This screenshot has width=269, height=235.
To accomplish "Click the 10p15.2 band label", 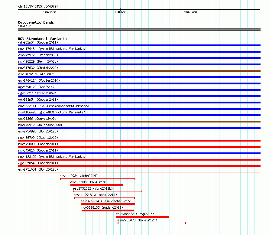I will coord(24,26).
